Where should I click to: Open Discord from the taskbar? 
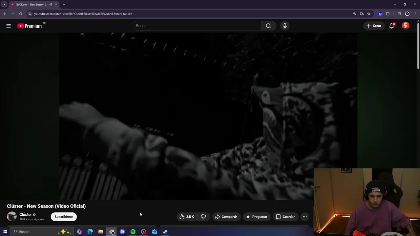122,232
